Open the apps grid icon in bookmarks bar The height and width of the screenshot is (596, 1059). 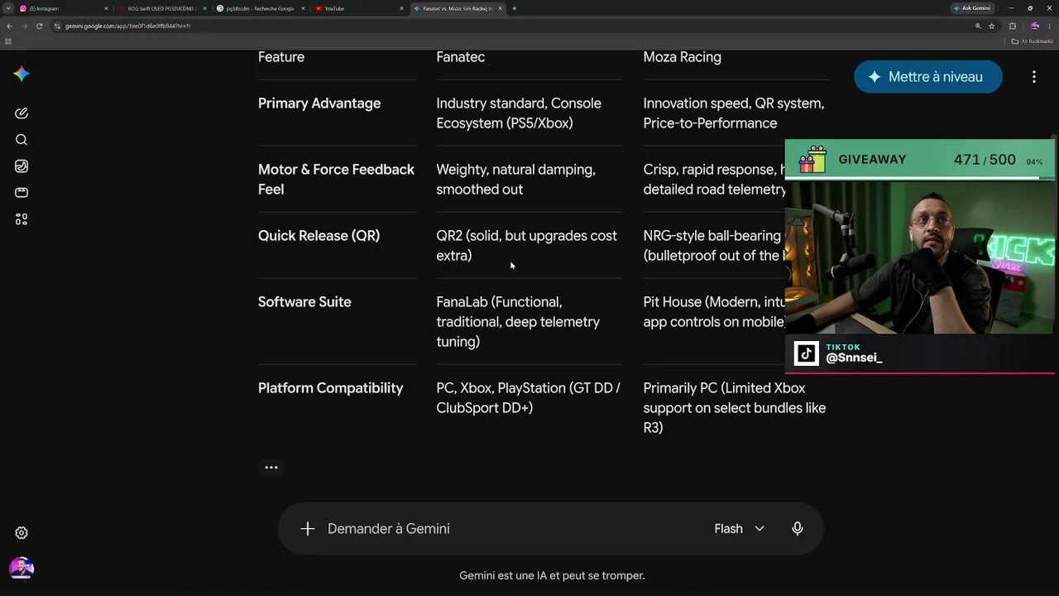[8, 41]
